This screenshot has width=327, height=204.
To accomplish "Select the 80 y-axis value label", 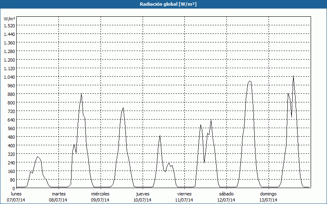I will 12,180.
